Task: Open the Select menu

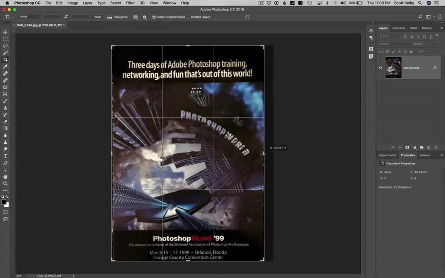Action: point(116,3)
